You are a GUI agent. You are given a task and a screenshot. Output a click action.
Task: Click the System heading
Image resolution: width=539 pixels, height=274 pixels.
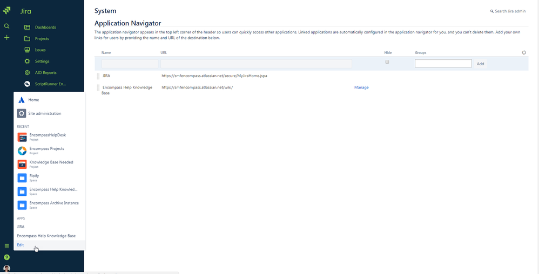(x=105, y=11)
